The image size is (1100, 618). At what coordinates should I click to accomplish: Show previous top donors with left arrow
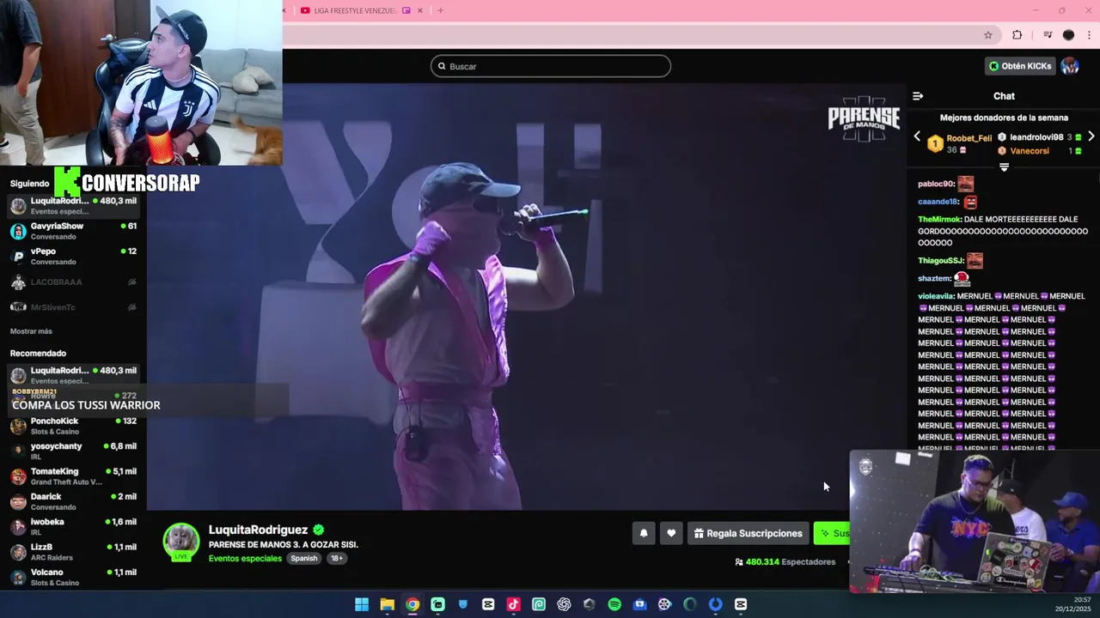point(917,136)
